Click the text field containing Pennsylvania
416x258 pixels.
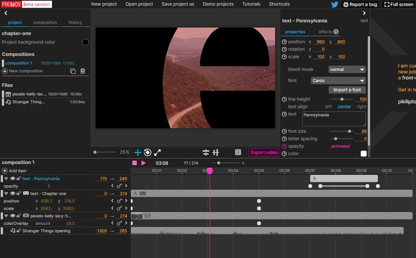tap(334, 119)
